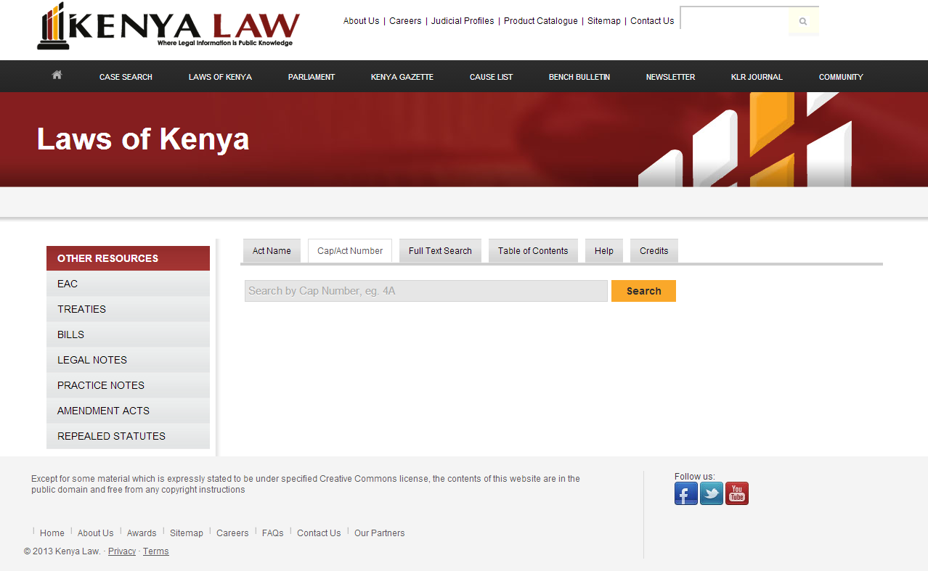Select the Cap/Act Number tab

[x=350, y=251]
